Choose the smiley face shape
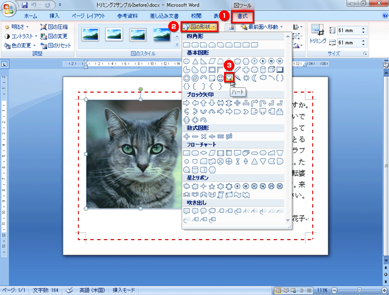Screen dimensions: 389x295 220,78
